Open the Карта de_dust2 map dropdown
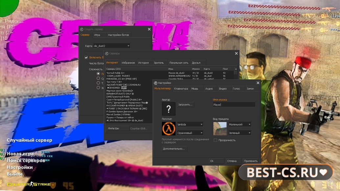This screenshot has height=191, width=340. click(x=112, y=46)
